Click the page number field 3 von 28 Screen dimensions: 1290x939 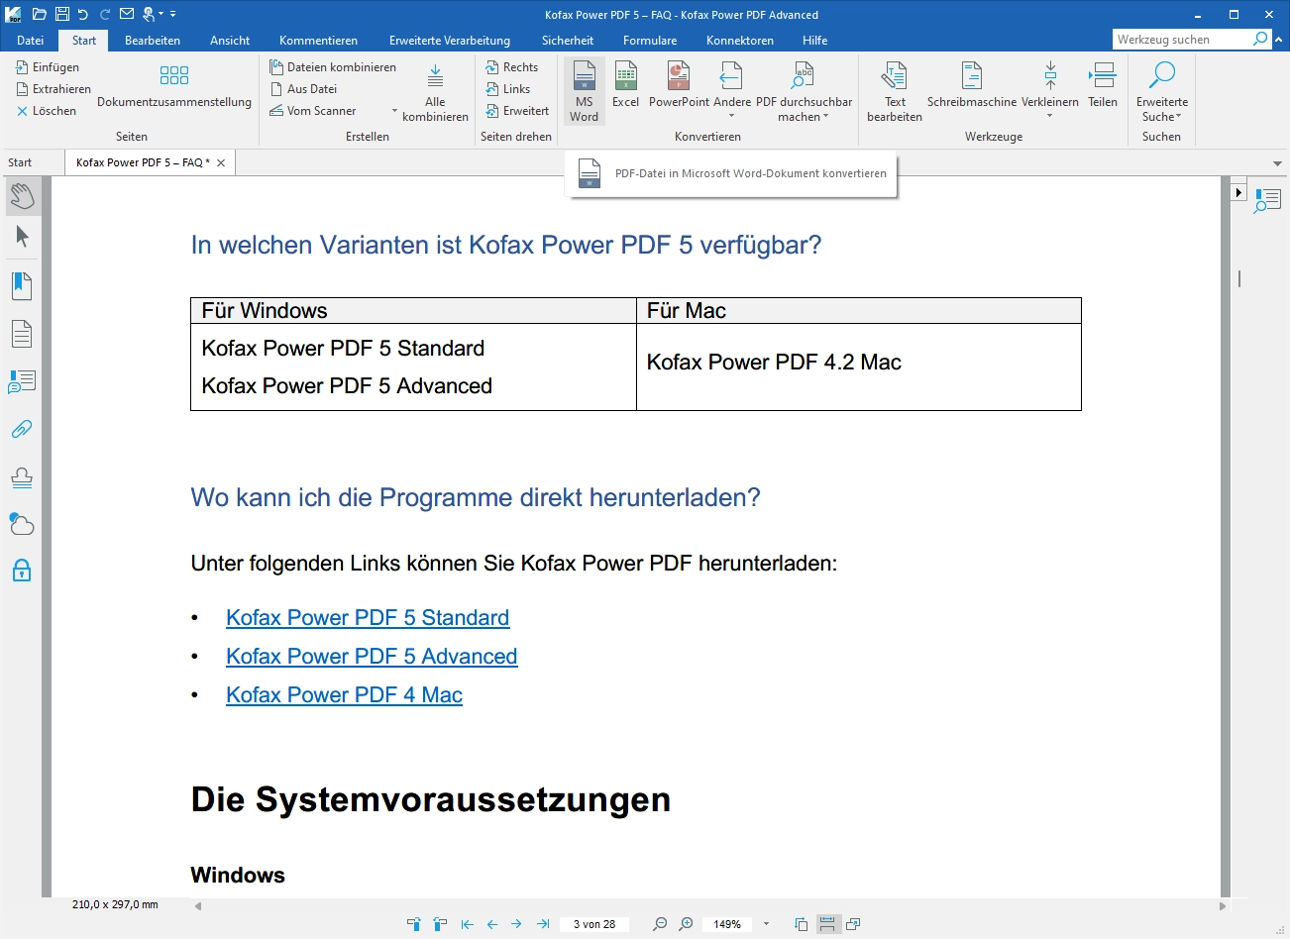click(x=594, y=924)
